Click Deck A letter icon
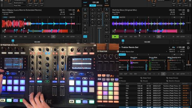 click(78, 10)
